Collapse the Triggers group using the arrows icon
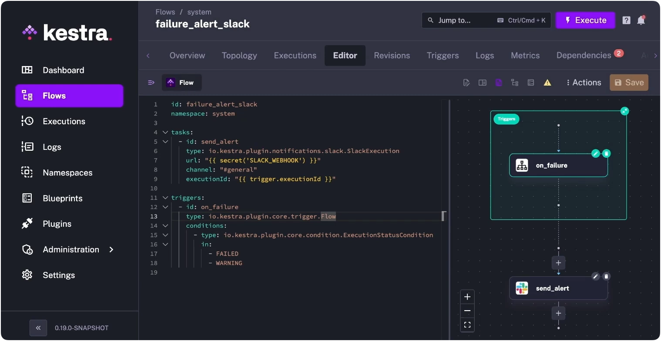 coord(625,111)
